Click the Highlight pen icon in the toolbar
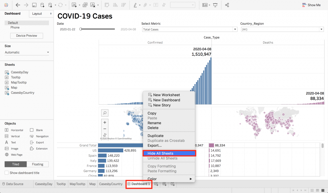328x193 pixels. pos(135,5)
